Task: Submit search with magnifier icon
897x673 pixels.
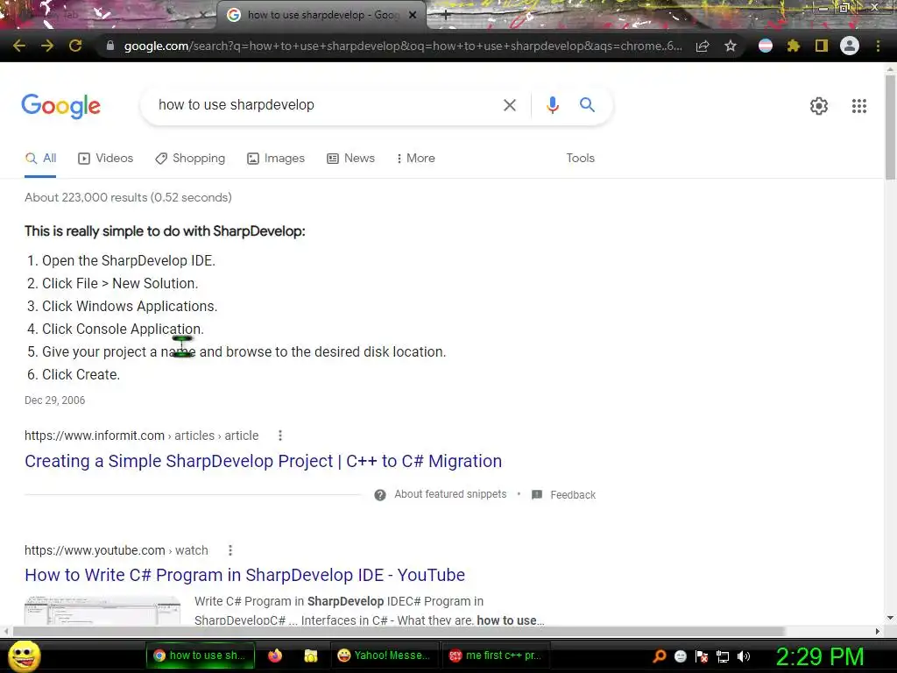Action: 587,105
